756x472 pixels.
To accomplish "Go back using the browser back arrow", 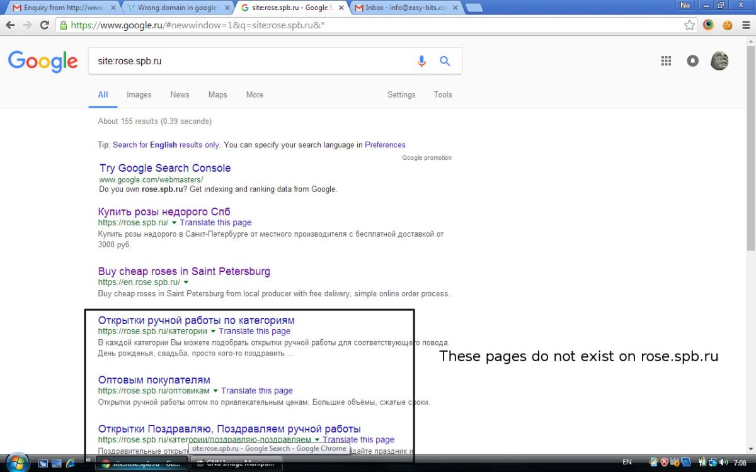I will (10, 25).
